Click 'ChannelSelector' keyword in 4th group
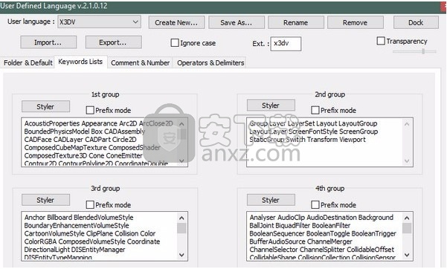447x269 pixels. coord(274,250)
